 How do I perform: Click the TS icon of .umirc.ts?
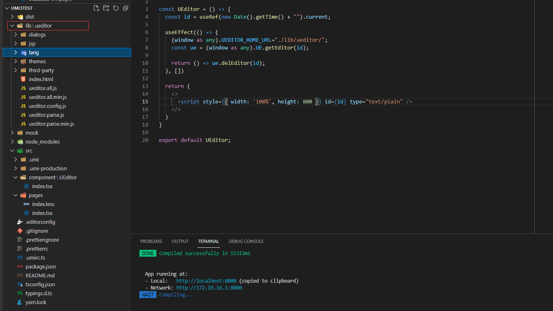tap(20, 257)
